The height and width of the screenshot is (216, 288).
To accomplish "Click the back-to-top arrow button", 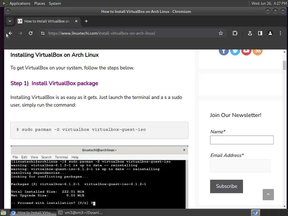I will click(x=268, y=195).
